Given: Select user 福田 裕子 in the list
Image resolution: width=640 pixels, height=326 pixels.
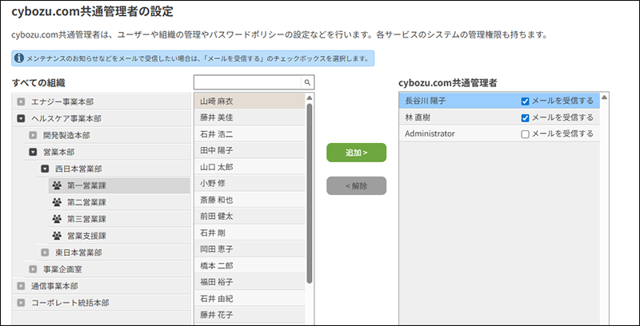Looking at the screenshot, I should [250, 282].
